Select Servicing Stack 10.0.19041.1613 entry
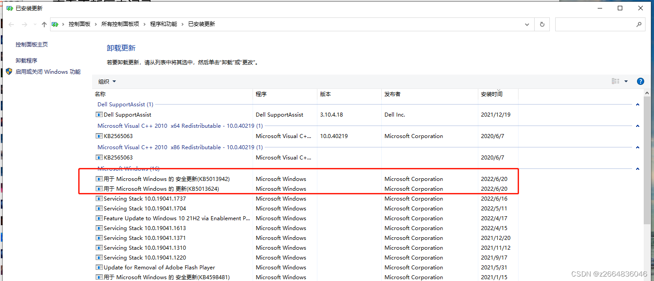The image size is (654, 281). (x=145, y=228)
